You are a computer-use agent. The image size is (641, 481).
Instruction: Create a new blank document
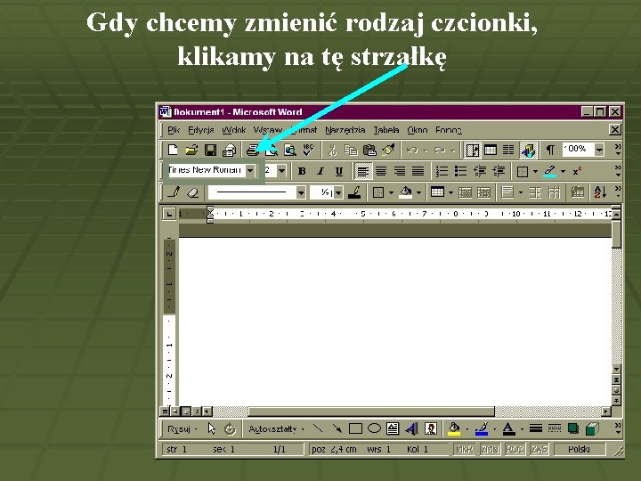(173, 151)
